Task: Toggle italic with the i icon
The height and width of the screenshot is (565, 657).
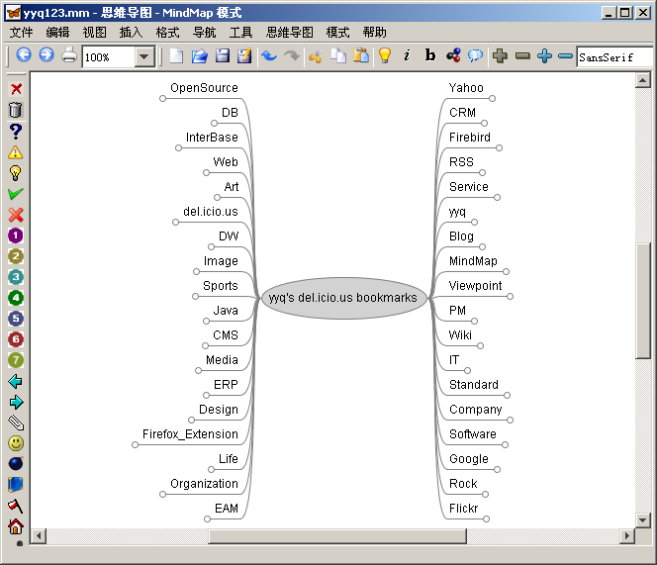Action: pos(407,55)
